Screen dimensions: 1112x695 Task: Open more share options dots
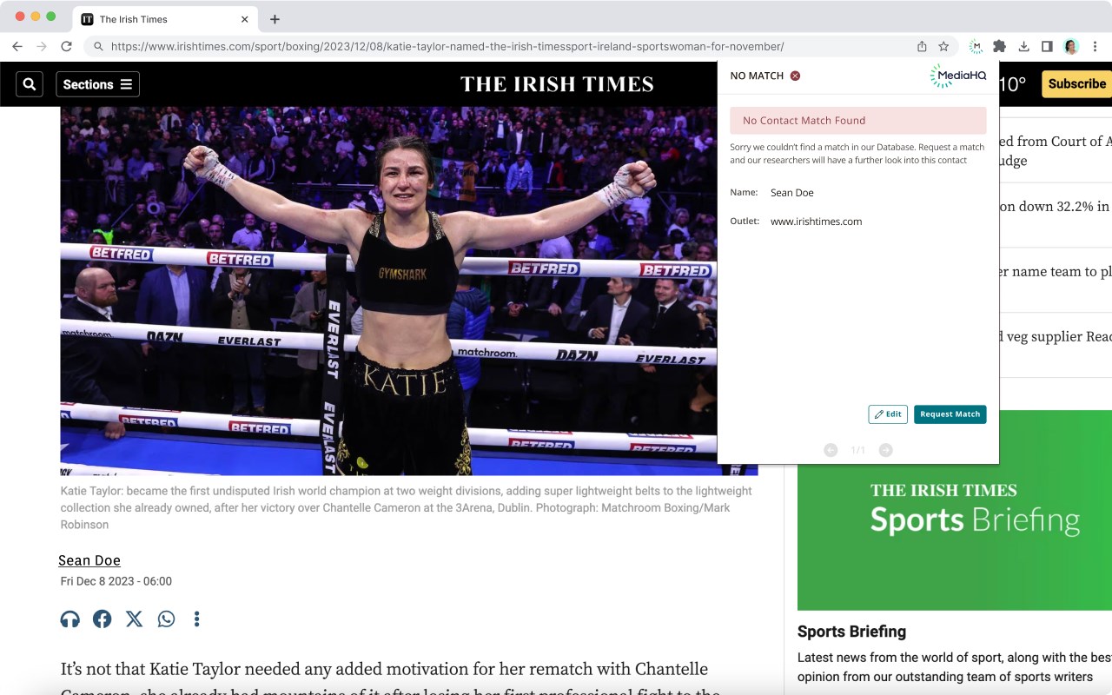[197, 619]
